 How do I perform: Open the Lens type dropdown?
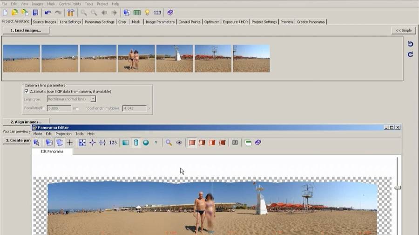[x=71, y=99]
